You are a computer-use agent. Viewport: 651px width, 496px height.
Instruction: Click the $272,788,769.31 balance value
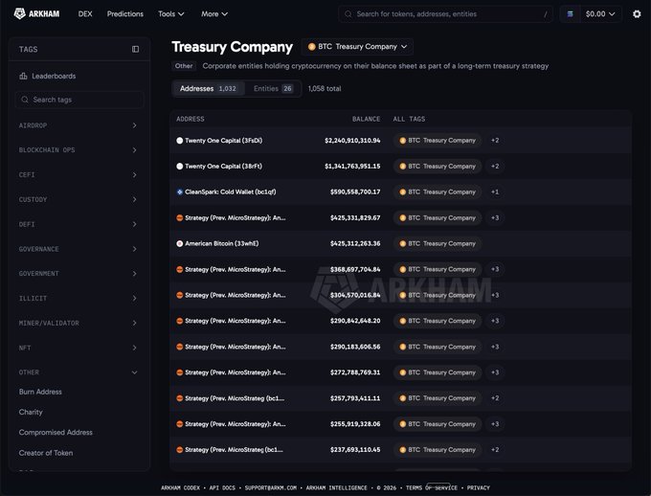point(355,372)
